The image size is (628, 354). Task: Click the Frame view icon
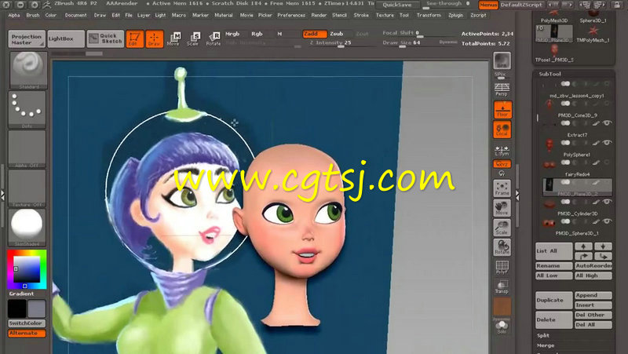(x=502, y=188)
